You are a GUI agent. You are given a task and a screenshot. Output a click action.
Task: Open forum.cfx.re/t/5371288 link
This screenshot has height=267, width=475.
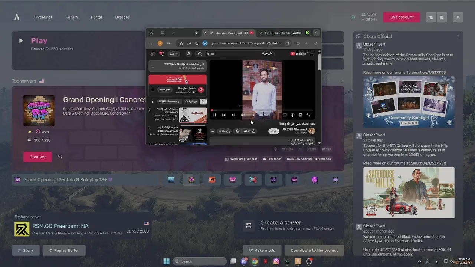pyautogui.click(x=426, y=163)
